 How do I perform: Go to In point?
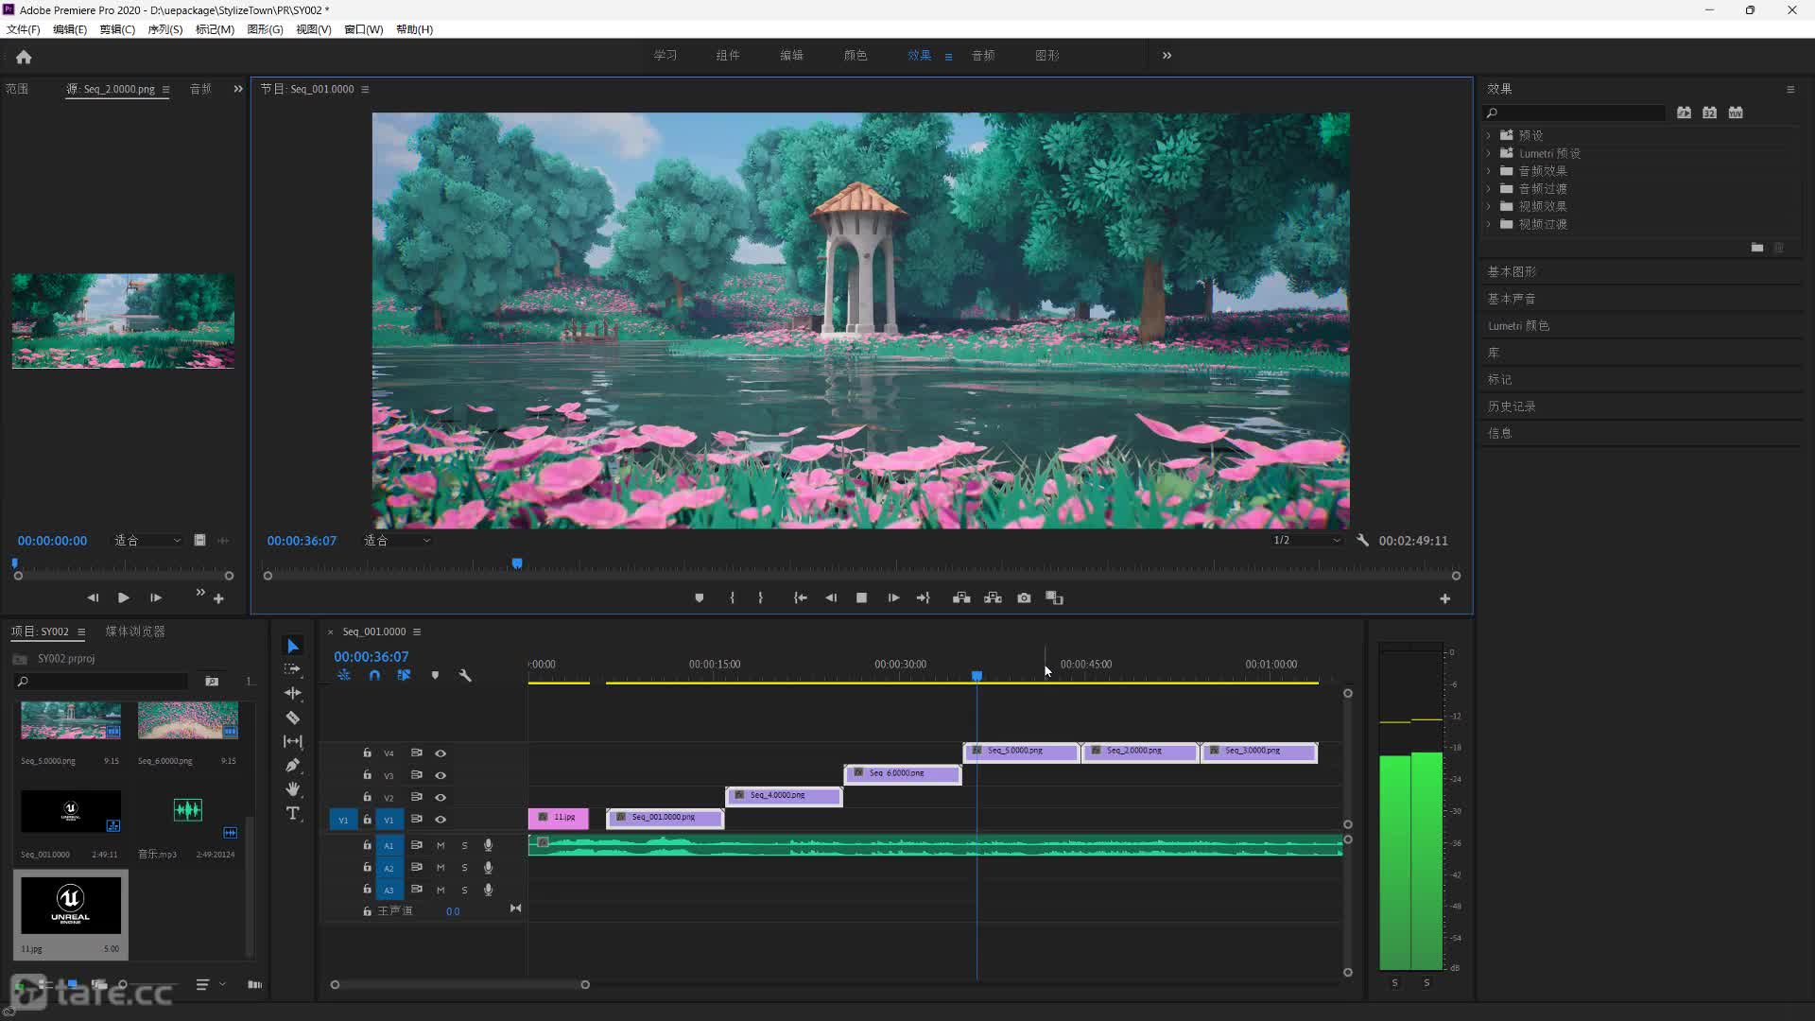coord(800,598)
